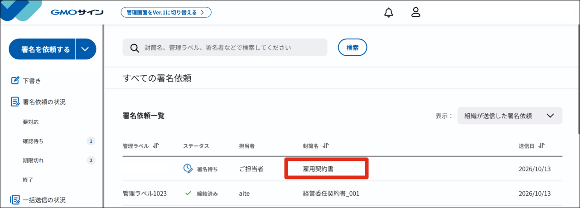Viewport: 580px width, 208px height.
Task: Click the 確認待ち count badge 1
Action: tap(91, 141)
